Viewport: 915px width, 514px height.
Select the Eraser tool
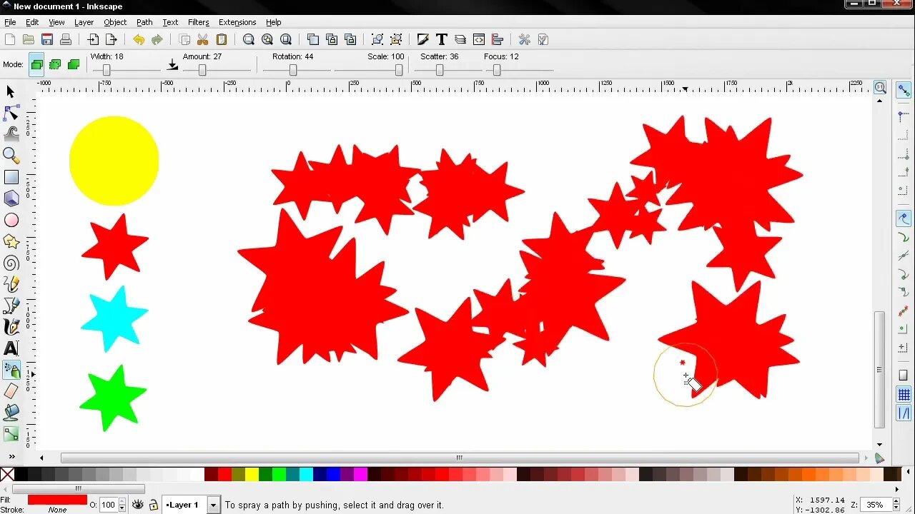coord(11,391)
